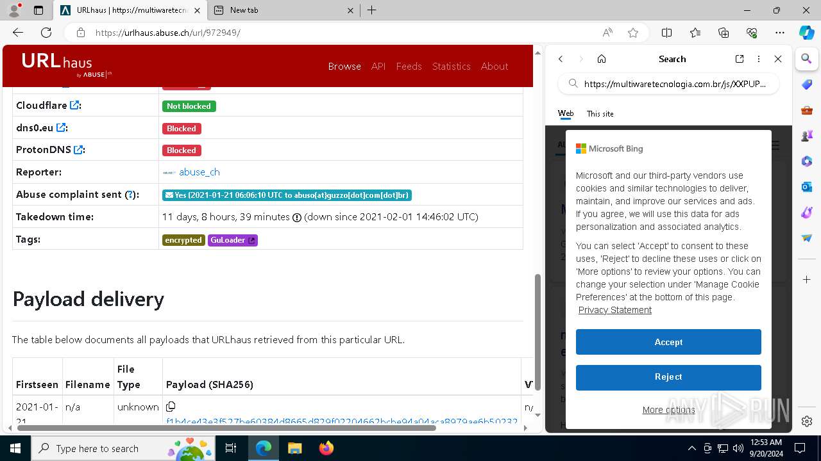Open sidebar Outlook icon
Viewport: 821px width, 461px height.
tap(807, 187)
